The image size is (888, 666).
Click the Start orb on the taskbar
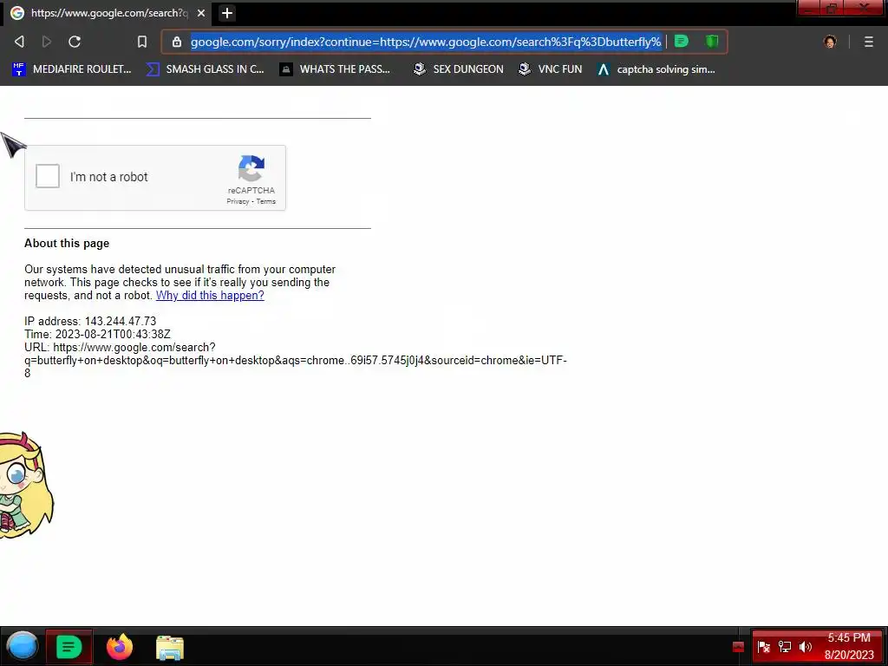(23, 646)
